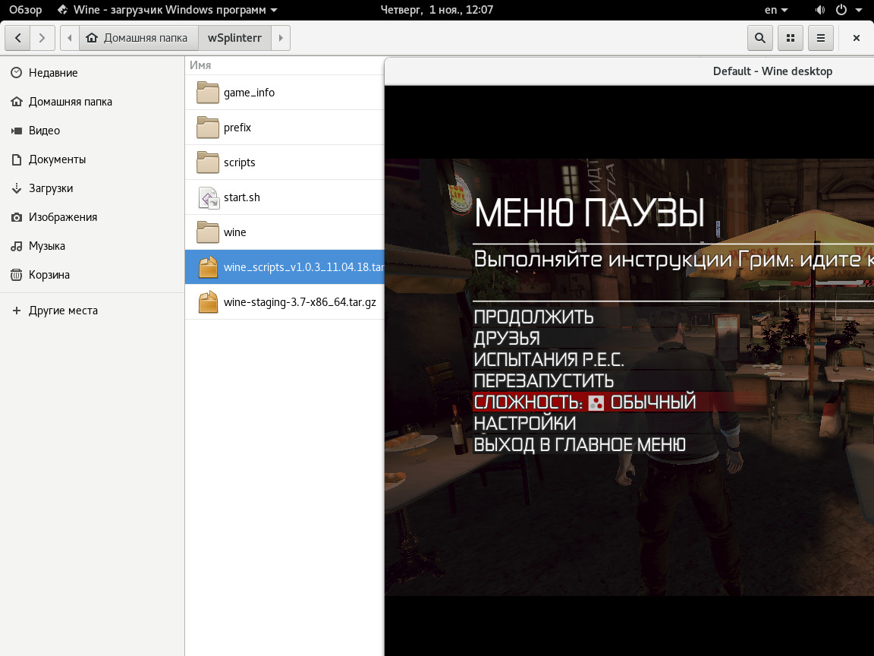The width and height of the screenshot is (874, 656).
Task: Click the wine-staging-3.7-x86_64.tar.gz file name
Action: pos(300,302)
